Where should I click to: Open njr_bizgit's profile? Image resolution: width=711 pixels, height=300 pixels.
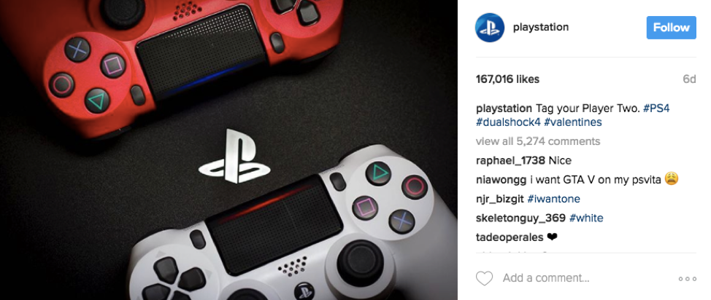(500, 199)
